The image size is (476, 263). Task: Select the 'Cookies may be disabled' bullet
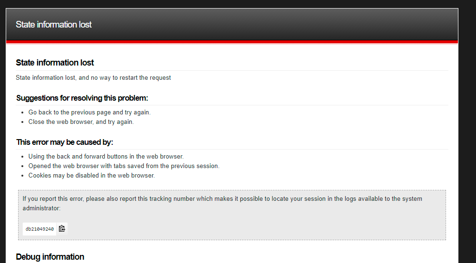[x=92, y=176]
